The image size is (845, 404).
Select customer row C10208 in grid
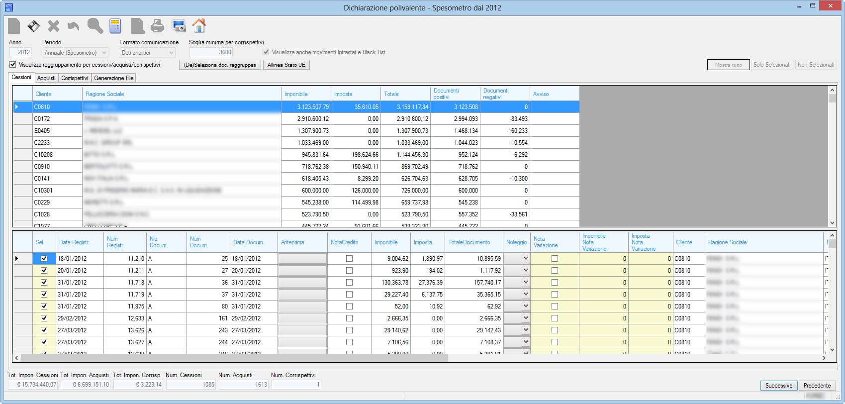296,155
